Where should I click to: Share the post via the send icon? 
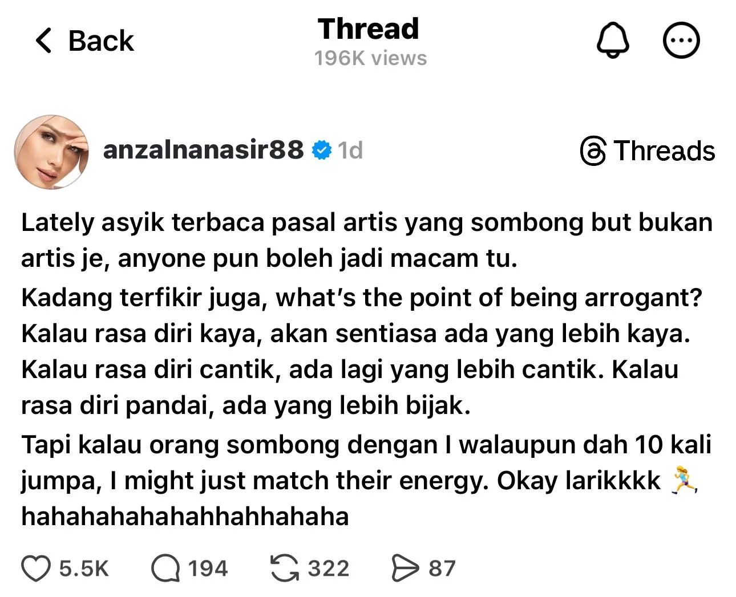(406, 567)
